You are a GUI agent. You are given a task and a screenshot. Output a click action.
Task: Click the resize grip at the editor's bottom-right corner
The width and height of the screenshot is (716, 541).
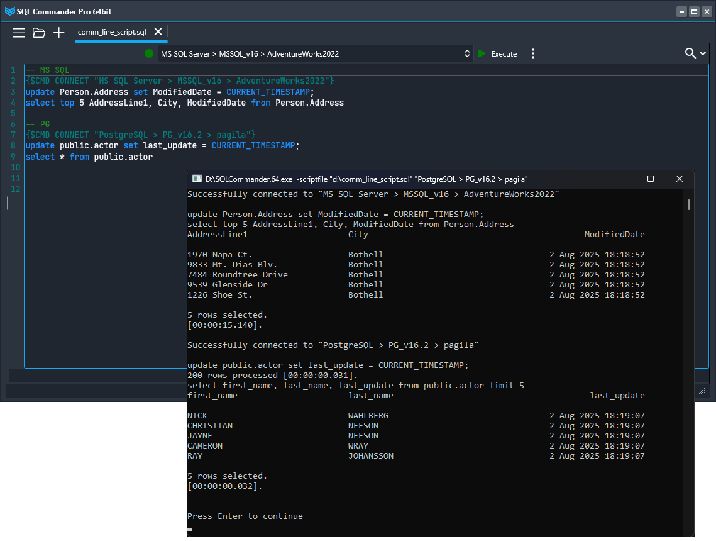tap(702, 391)
